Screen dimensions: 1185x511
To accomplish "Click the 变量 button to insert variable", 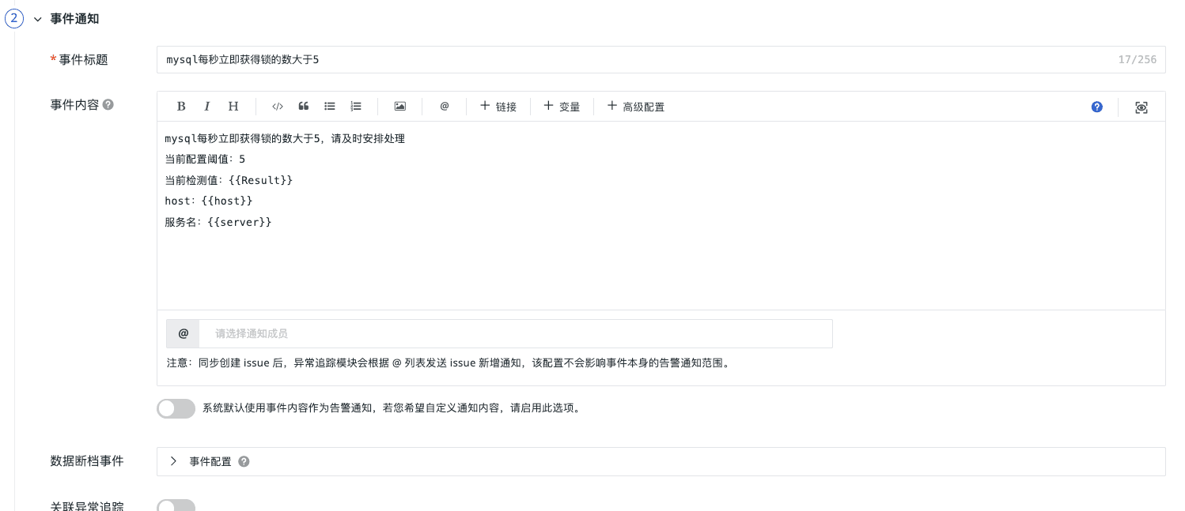I will click(562, 107).
